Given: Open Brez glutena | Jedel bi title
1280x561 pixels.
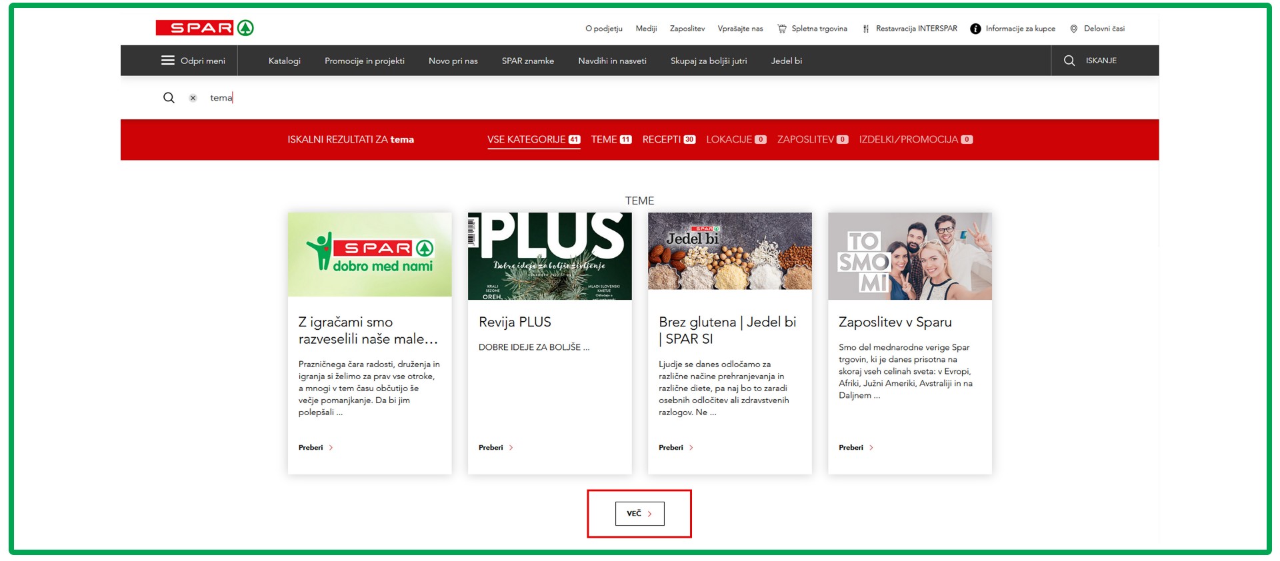Looking at the screenshot, I should point(727,330).
